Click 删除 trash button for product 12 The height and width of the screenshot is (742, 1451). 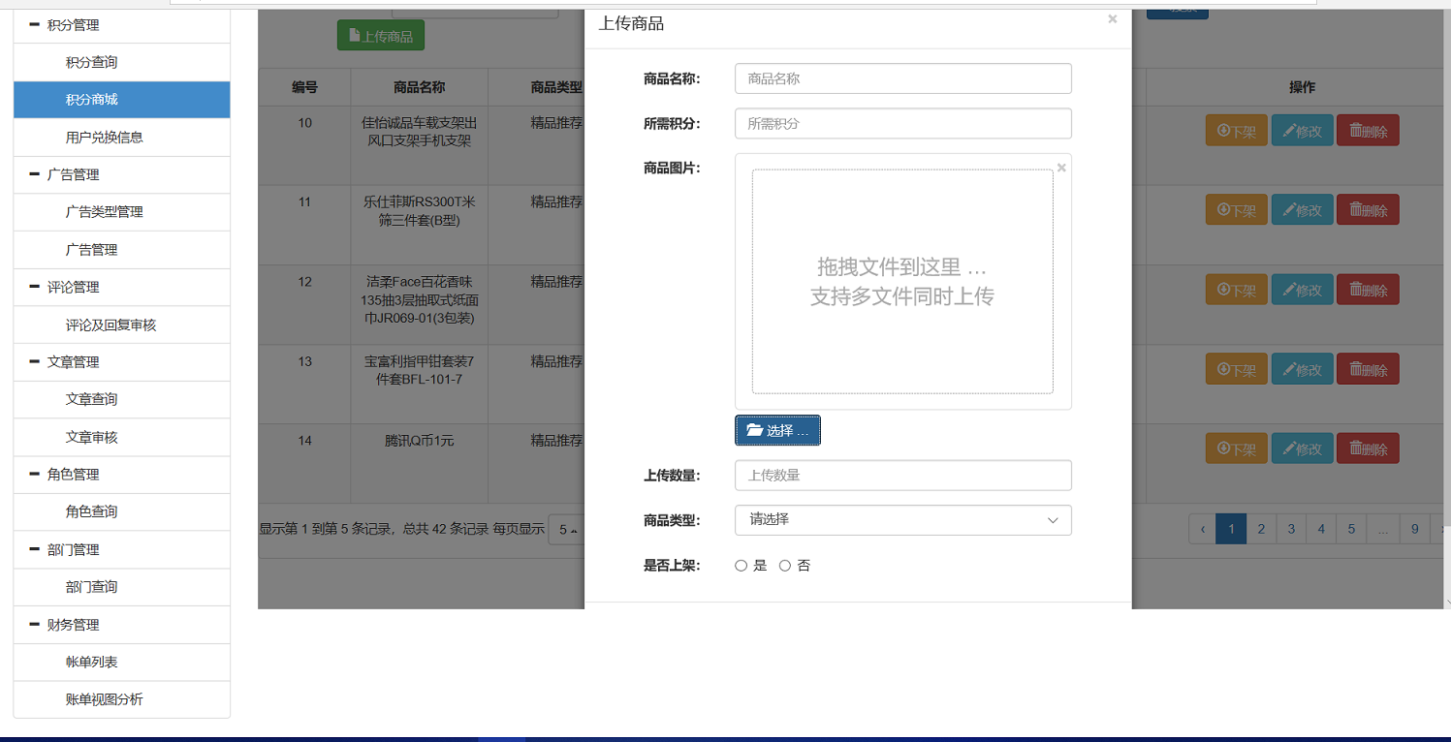tap(1367, 290)
